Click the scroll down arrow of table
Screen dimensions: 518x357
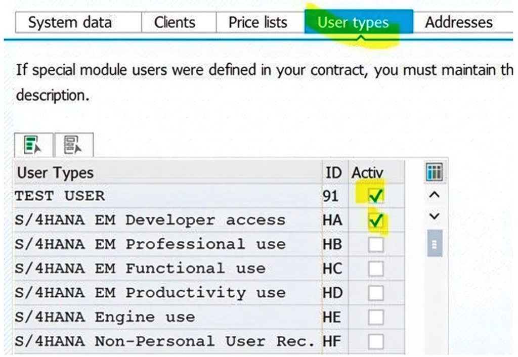pyautogui.click(x=434, y=216)
